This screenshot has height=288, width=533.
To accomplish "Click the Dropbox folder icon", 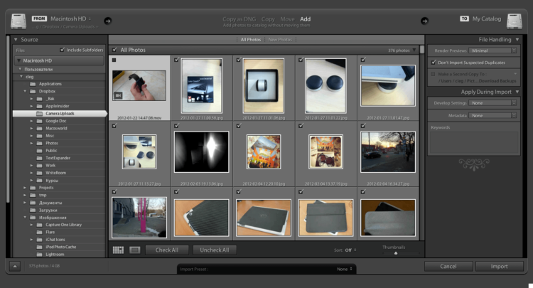I will (33, 92).
